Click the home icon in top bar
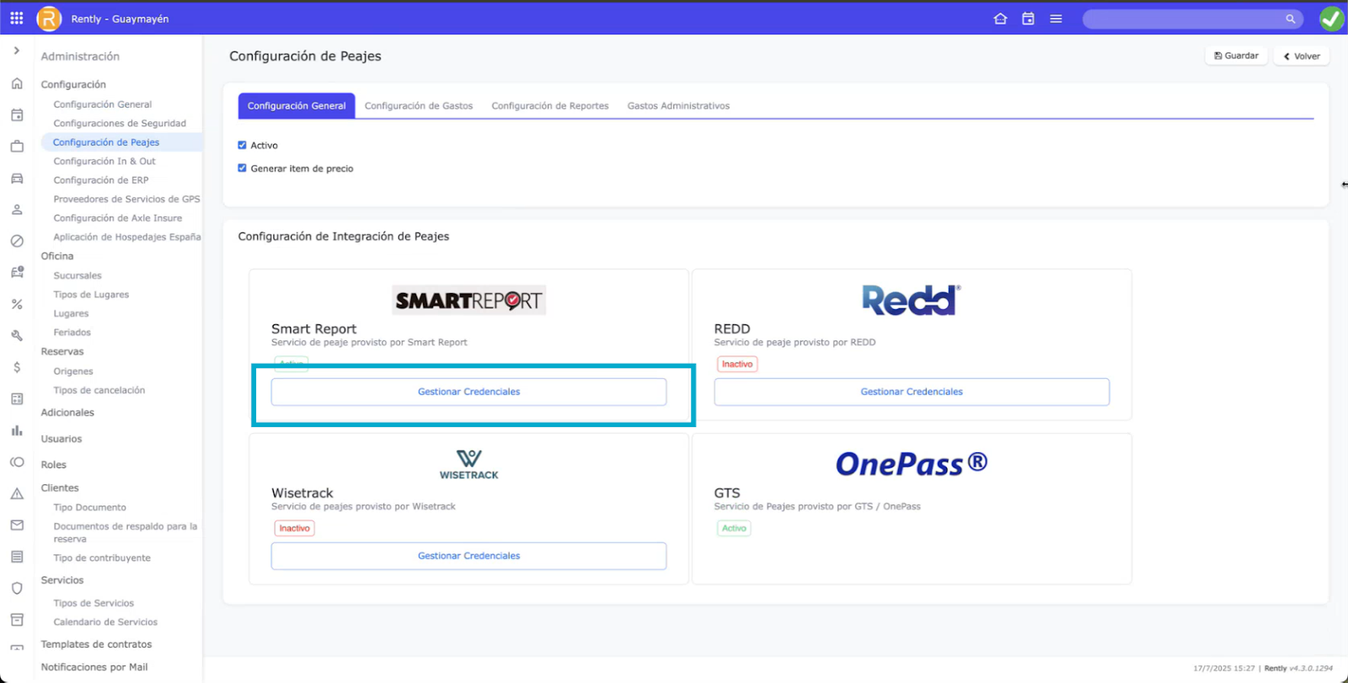 point(1000,19)
